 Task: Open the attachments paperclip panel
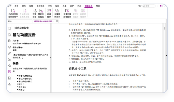click(x=9, y=53)
